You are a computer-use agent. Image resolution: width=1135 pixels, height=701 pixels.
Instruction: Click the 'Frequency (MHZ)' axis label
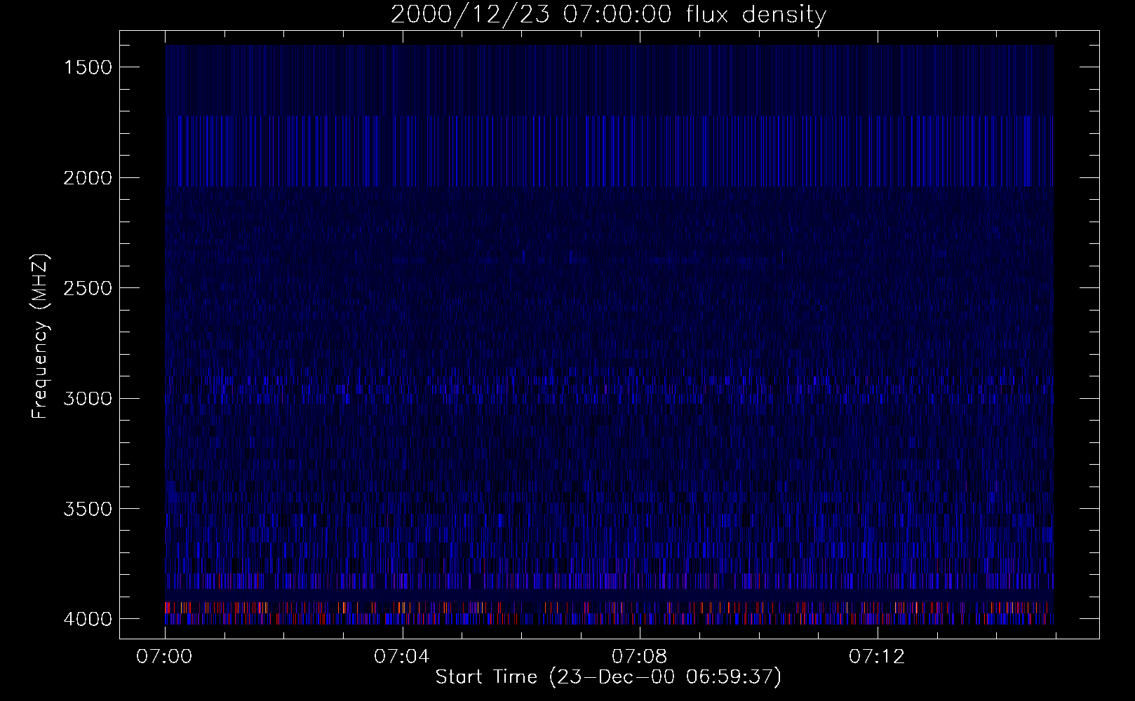click(40, 336)
